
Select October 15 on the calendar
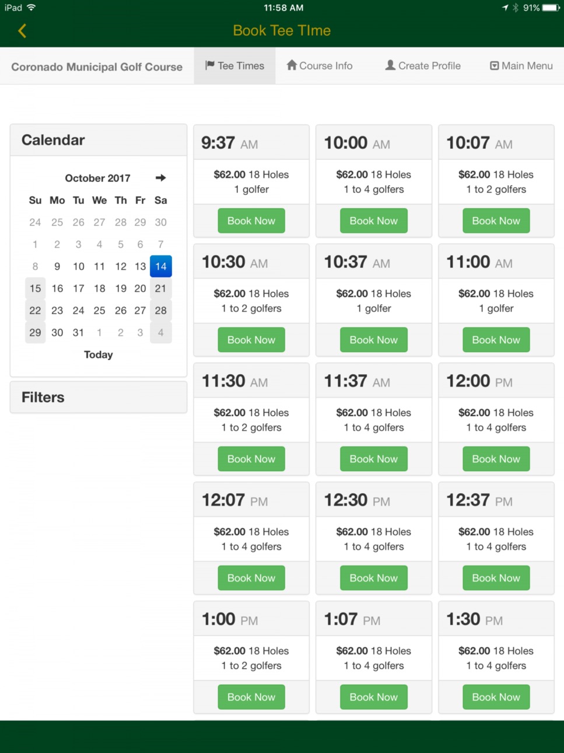[x=35, y=288]
